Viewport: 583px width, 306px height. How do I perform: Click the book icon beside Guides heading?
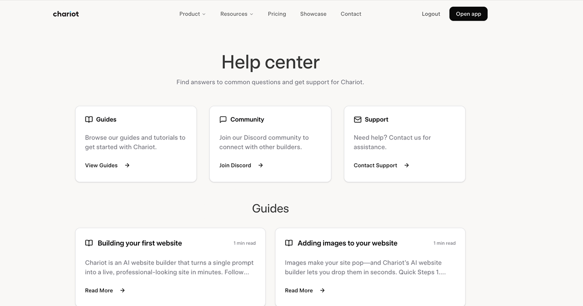(x=88, y=119)
